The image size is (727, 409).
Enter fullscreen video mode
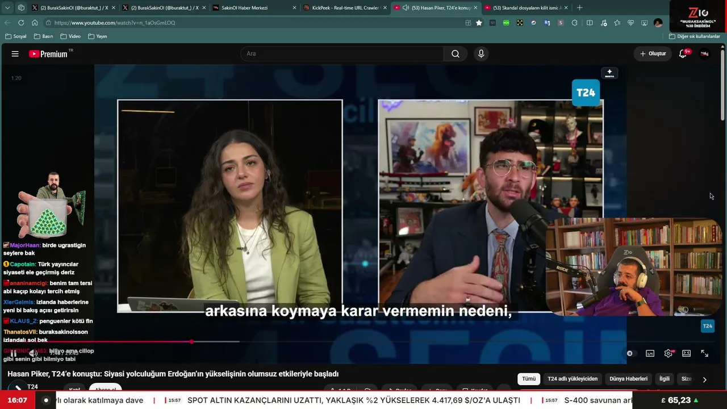coord(705,353)
